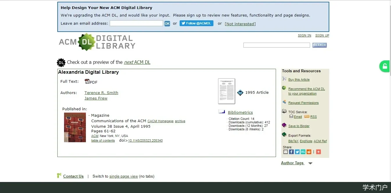
Task: Open author James Frew's page
Action: pos(96,98)
